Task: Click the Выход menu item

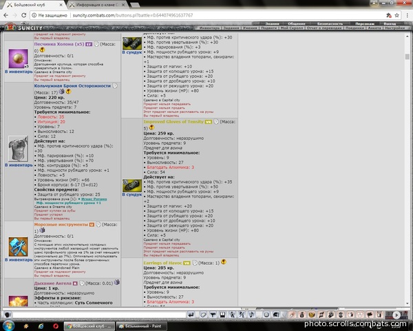Action: [x=390, y=23]
